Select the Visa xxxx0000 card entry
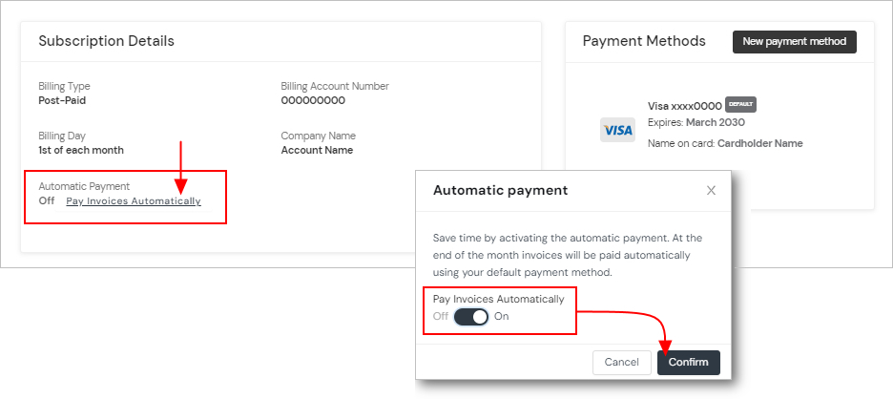The image size is (893, 399). pos(684,106)
